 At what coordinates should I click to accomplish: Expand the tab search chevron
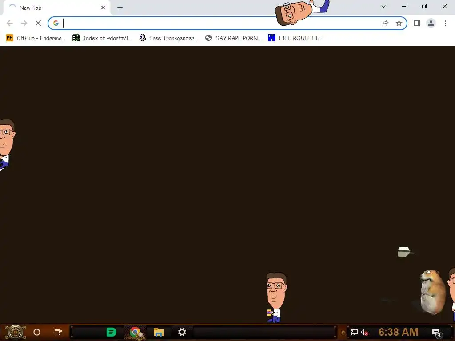[x=383, y=6]
